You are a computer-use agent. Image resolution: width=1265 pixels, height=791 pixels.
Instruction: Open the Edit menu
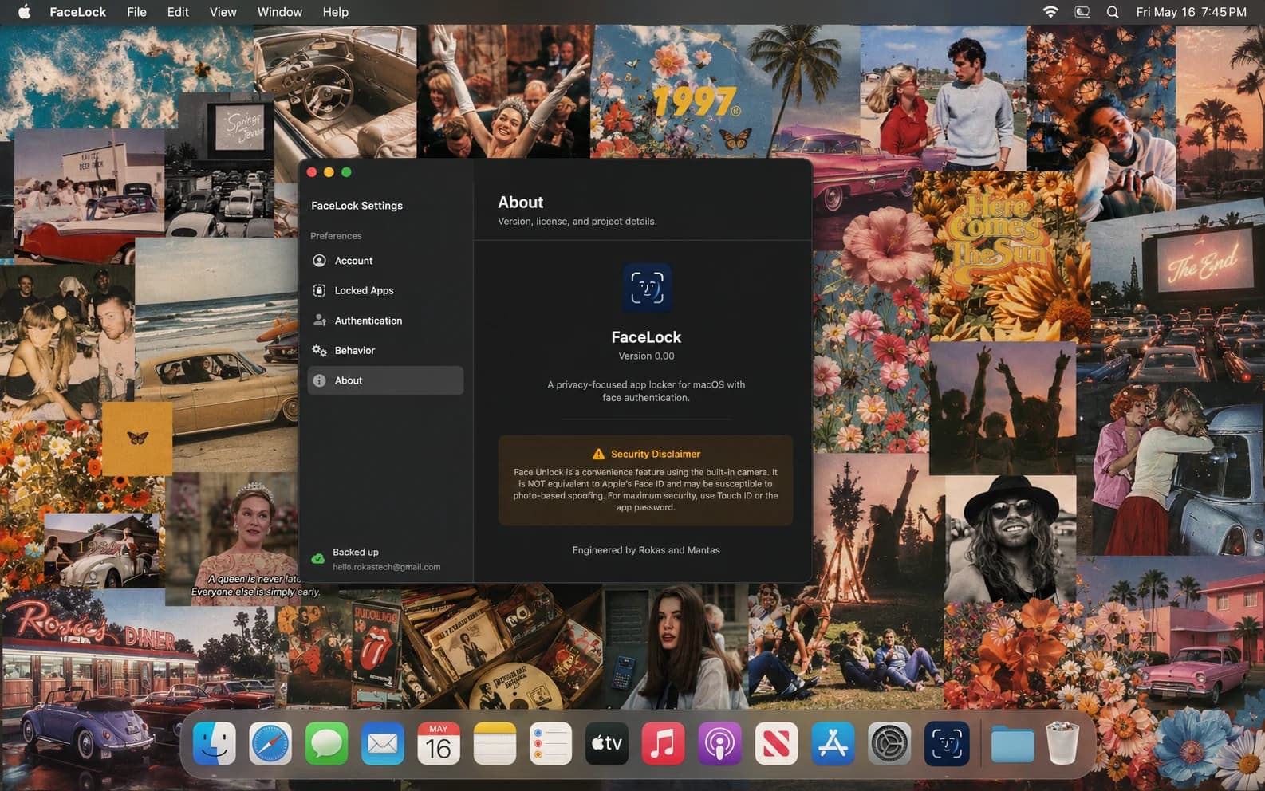point(178,12)
